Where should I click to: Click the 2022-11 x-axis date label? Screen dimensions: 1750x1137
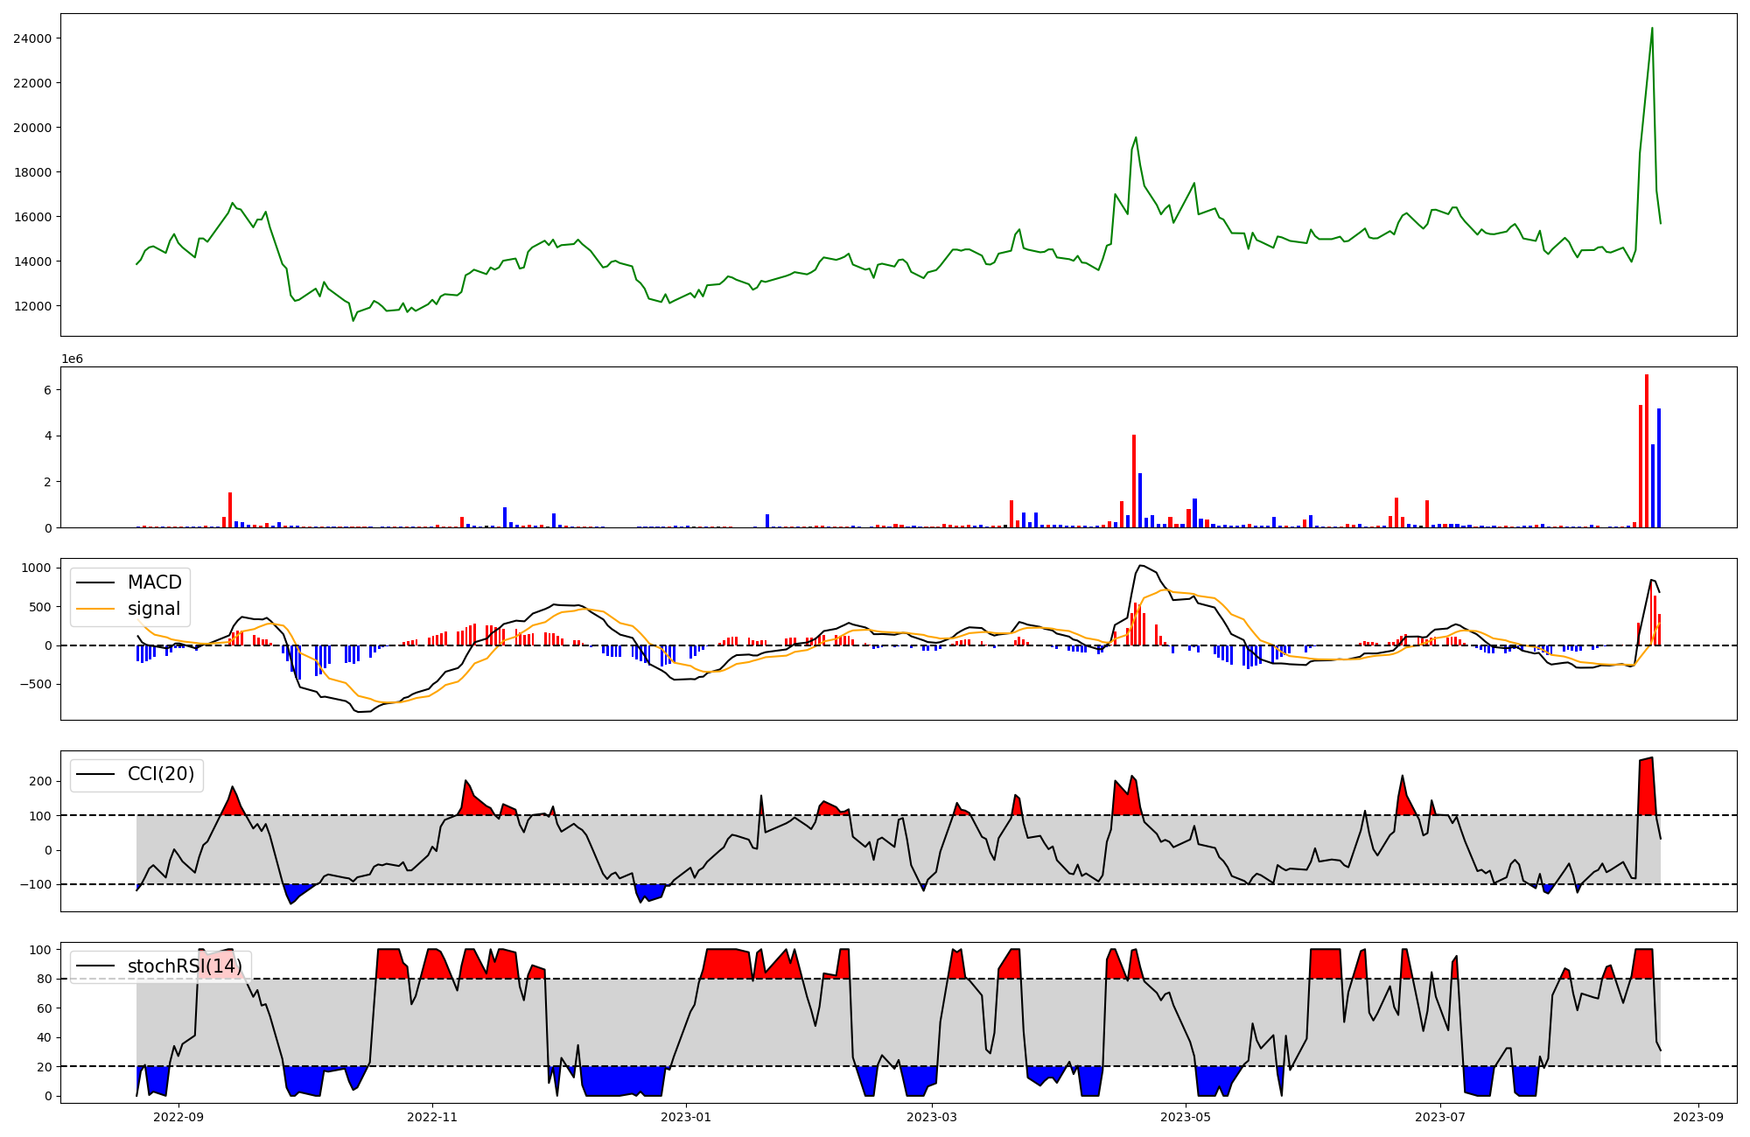click(432, 1117)
